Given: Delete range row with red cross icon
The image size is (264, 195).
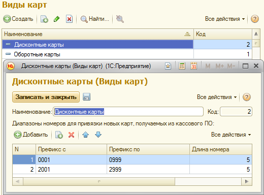Looking at the screenshot, I should (71, 135).
